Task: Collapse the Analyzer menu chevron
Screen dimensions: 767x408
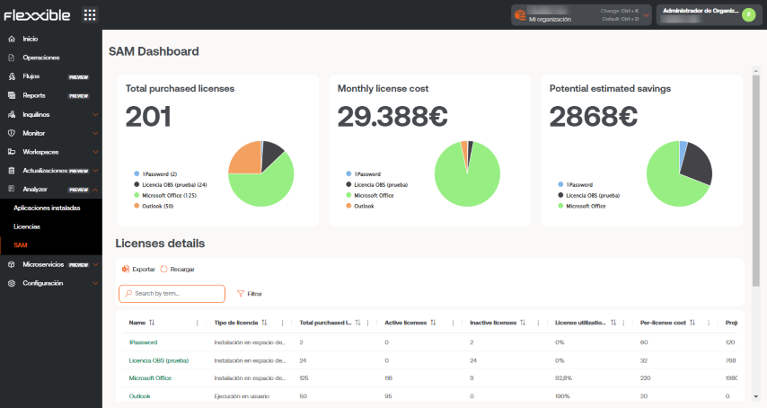Action: pos(95,190)
